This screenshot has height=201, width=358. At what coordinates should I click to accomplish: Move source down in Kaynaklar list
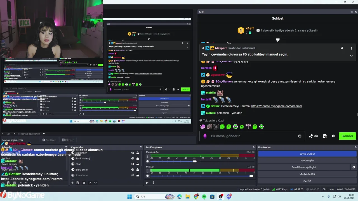tap(95, 183)
